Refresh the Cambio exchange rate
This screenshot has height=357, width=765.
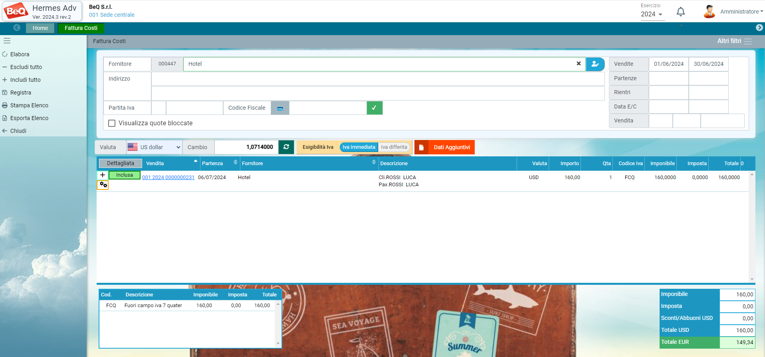coord(286,147)
